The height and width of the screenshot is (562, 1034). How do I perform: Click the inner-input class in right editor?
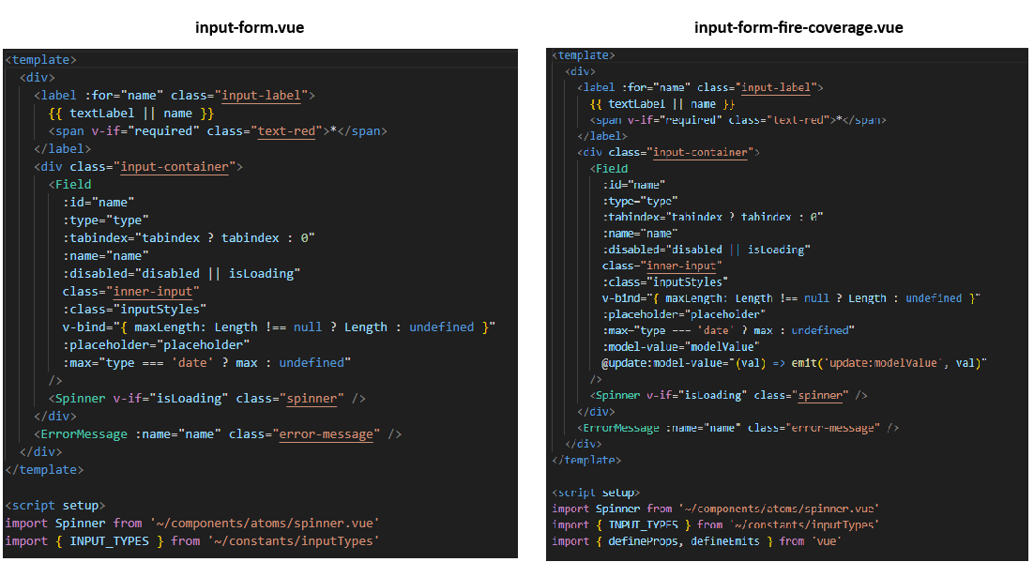pos(687,266)
